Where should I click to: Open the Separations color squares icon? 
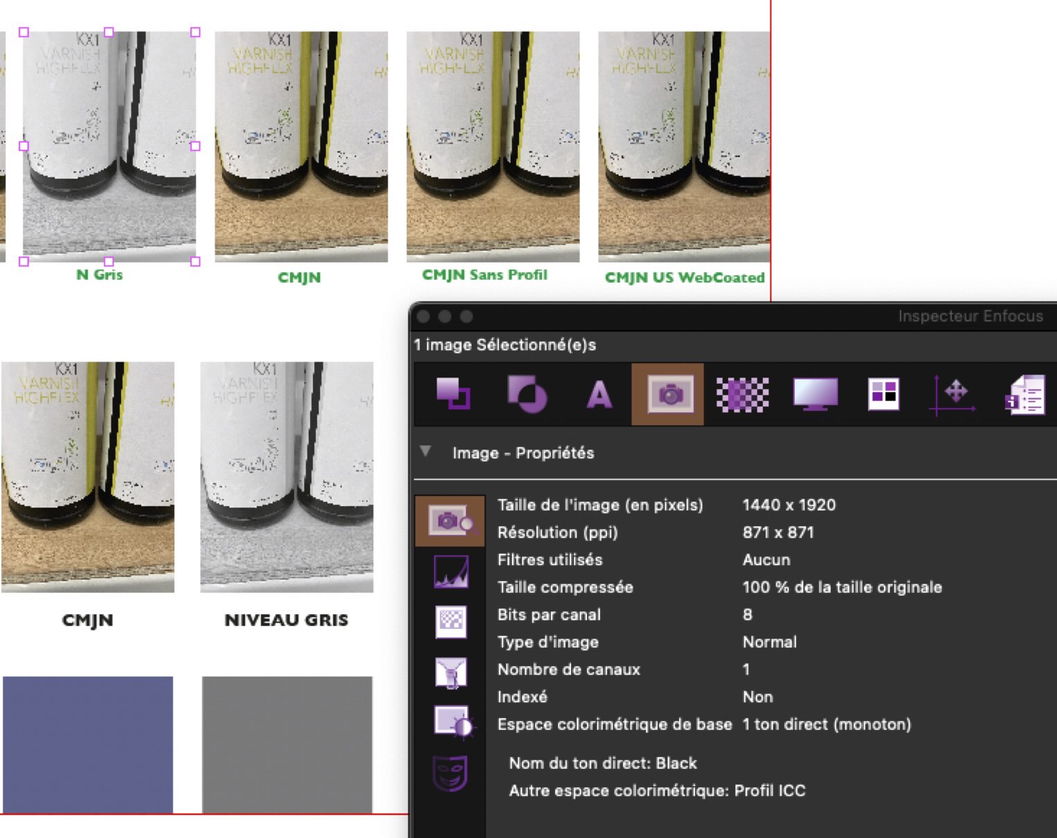[x=884, y=395]
